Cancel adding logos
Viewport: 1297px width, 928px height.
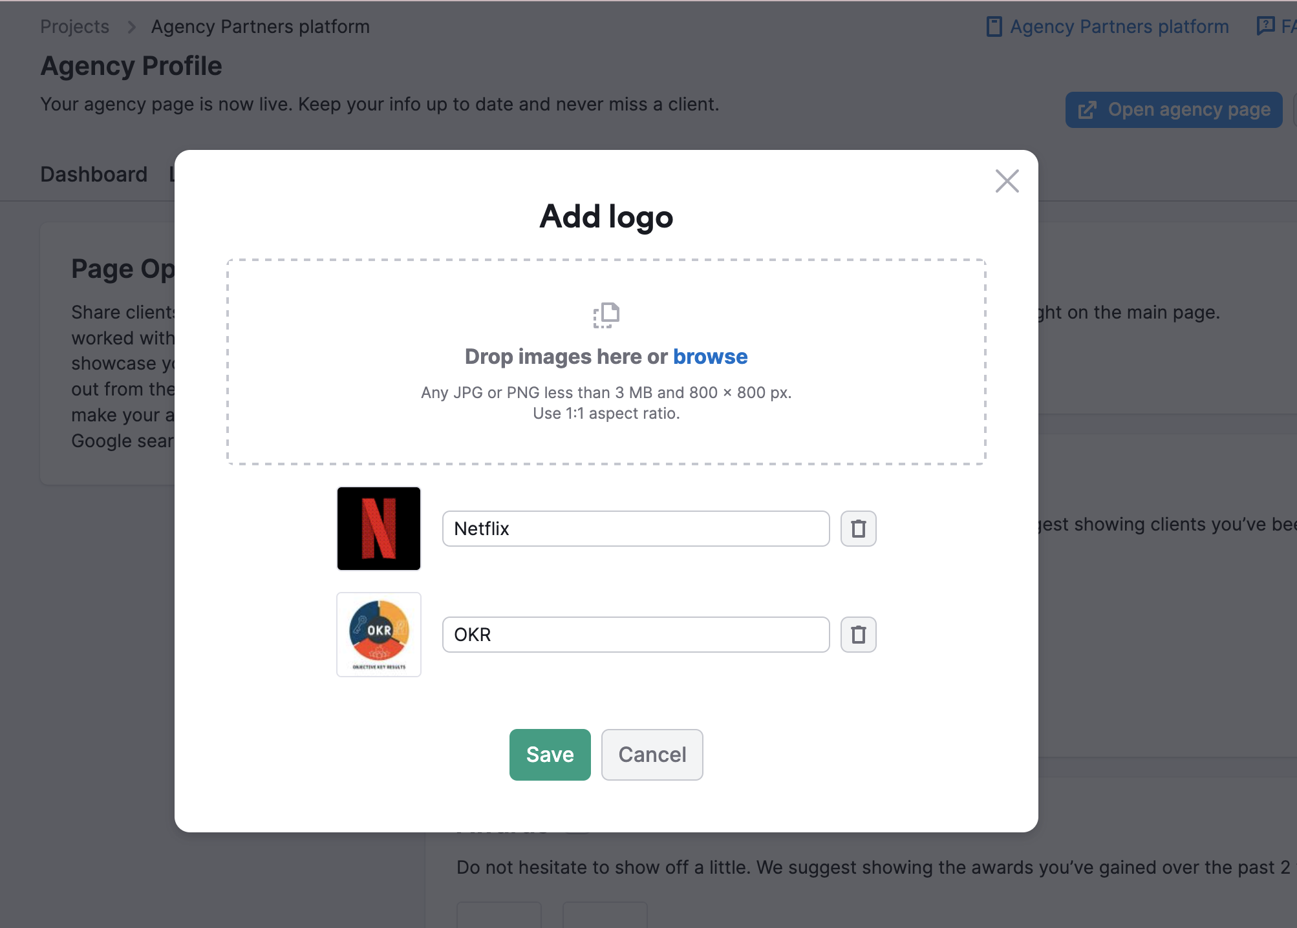pyautogui.click(x=652, y=755)
